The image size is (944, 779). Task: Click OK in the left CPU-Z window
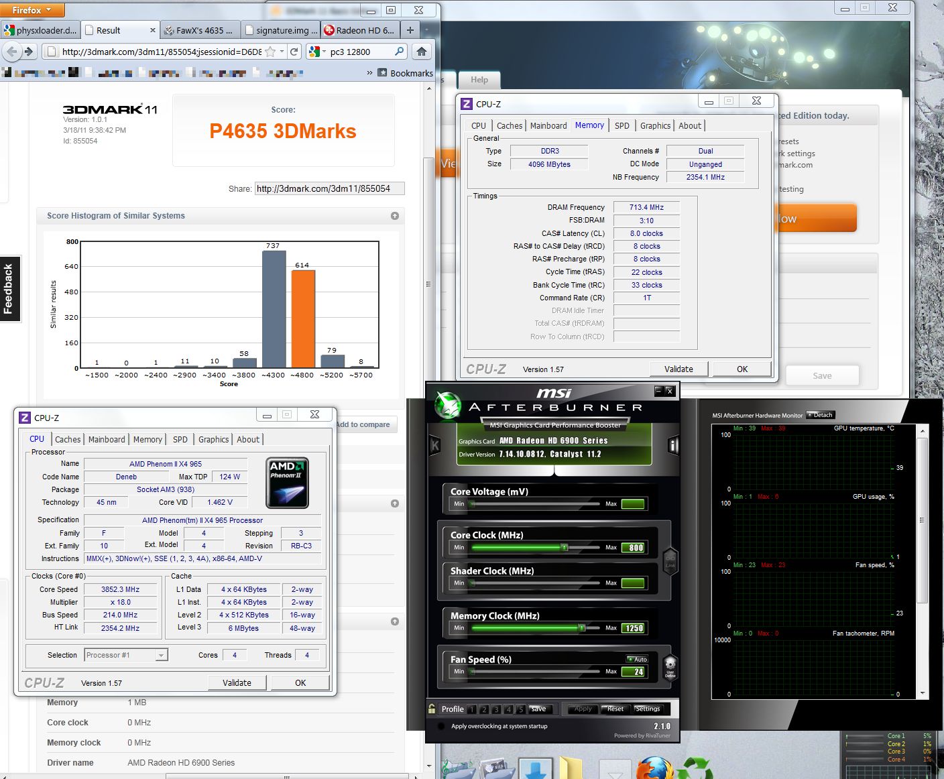point(300,682)
